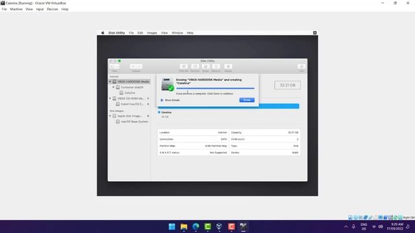The height and width of the screenshot is (233, 415).
Task: Click the Capacity row value
Action: pos(293,133)
